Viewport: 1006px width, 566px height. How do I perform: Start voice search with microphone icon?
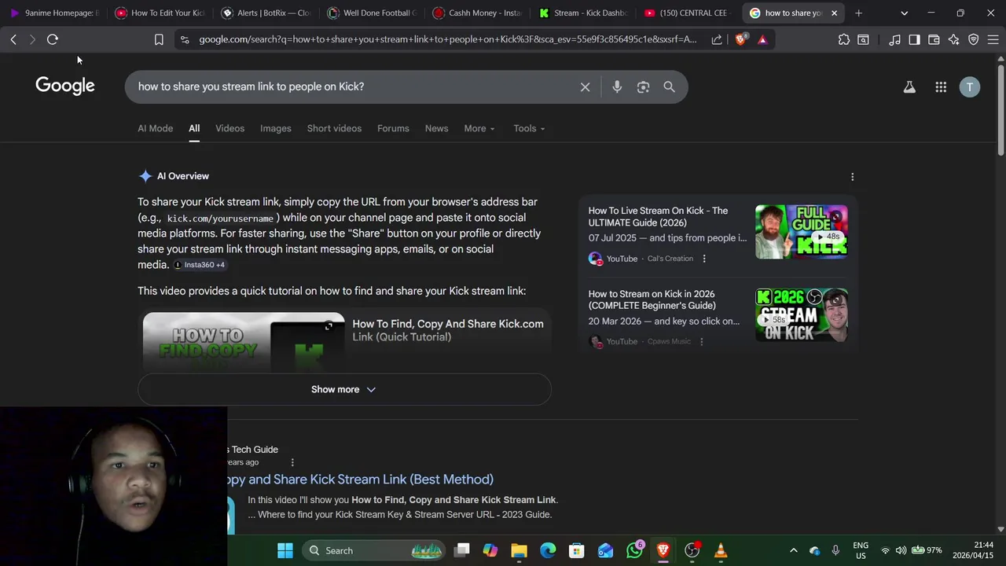[x=617, y=87]
